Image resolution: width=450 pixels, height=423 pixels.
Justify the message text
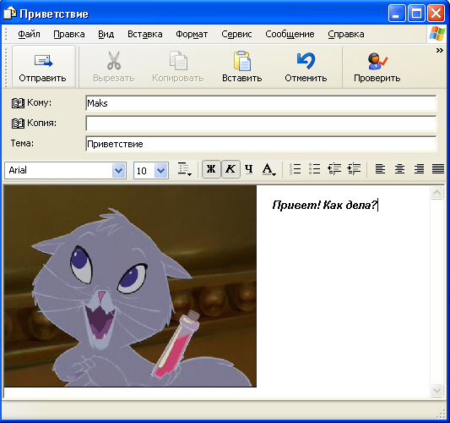click(x=438, y=169)
